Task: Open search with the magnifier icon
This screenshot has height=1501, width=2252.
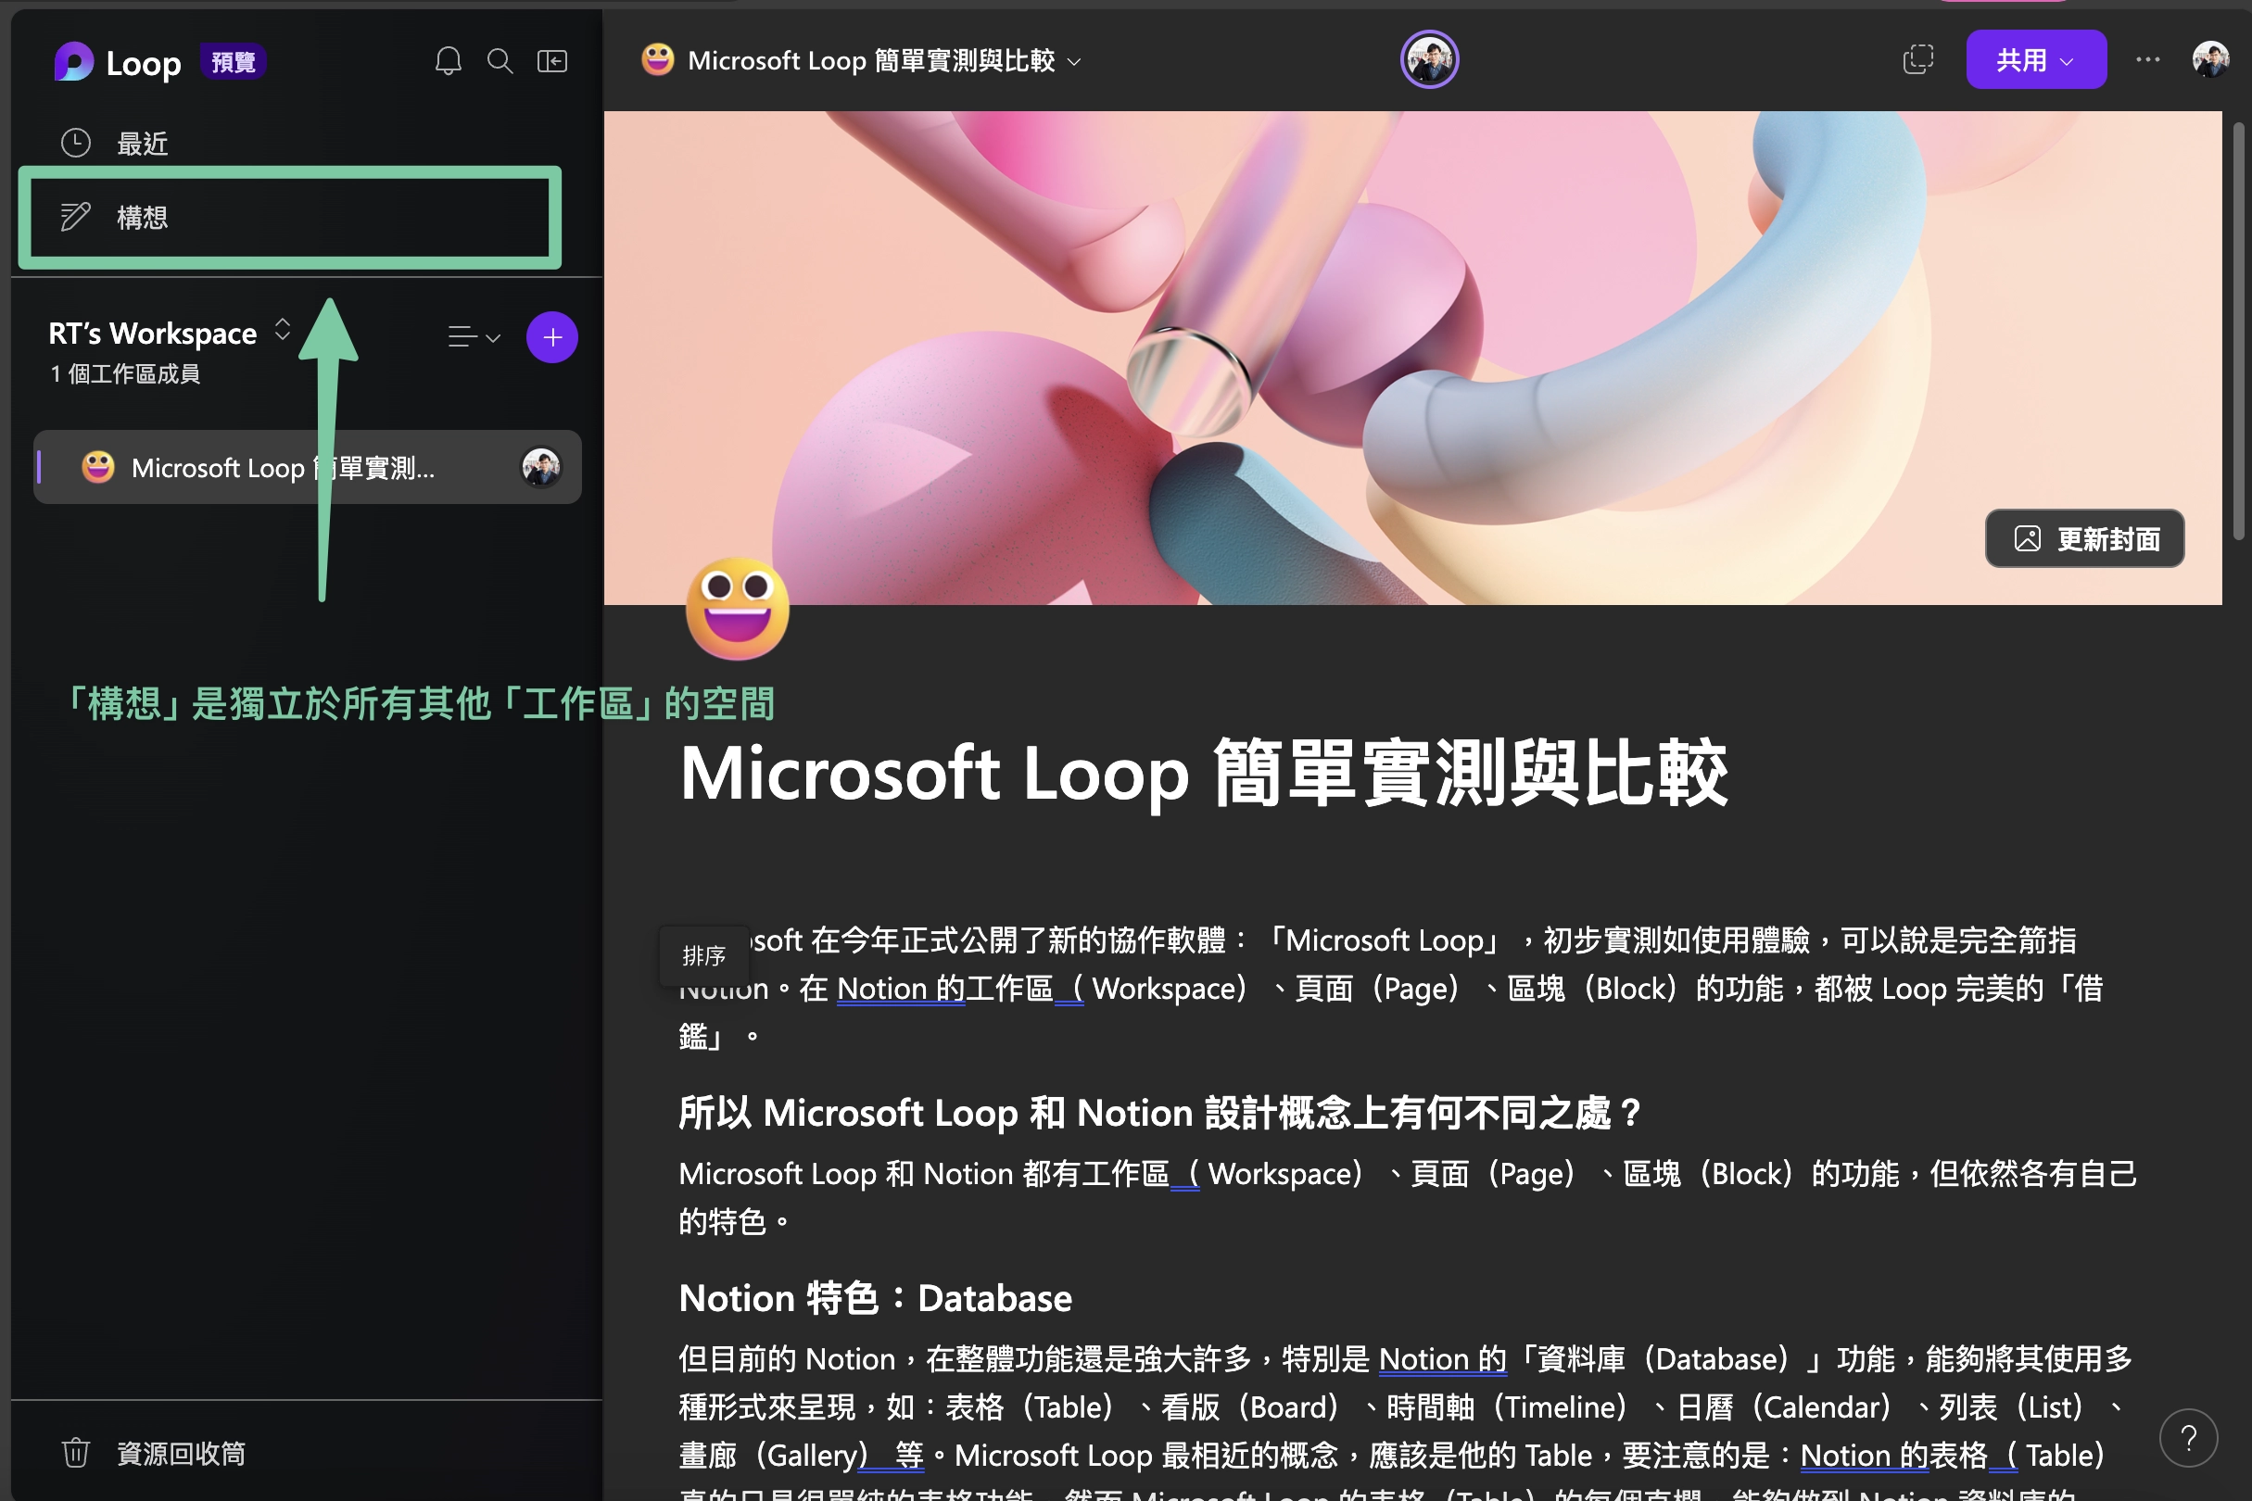Action: (500, 61)
